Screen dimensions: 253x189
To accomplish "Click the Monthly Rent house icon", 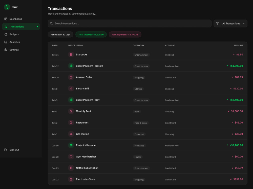I will pos(71,111).
